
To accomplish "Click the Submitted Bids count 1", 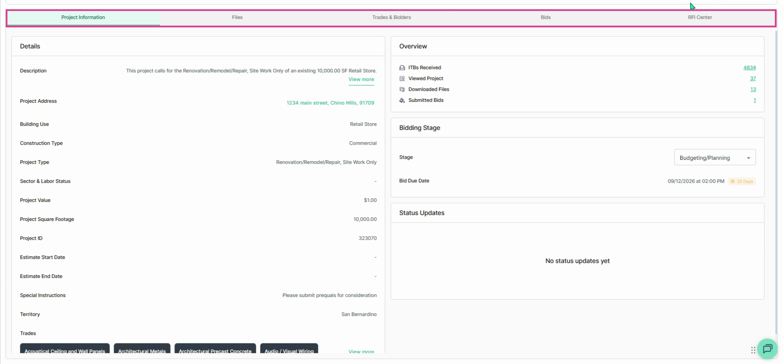I will tap(754, 100).
